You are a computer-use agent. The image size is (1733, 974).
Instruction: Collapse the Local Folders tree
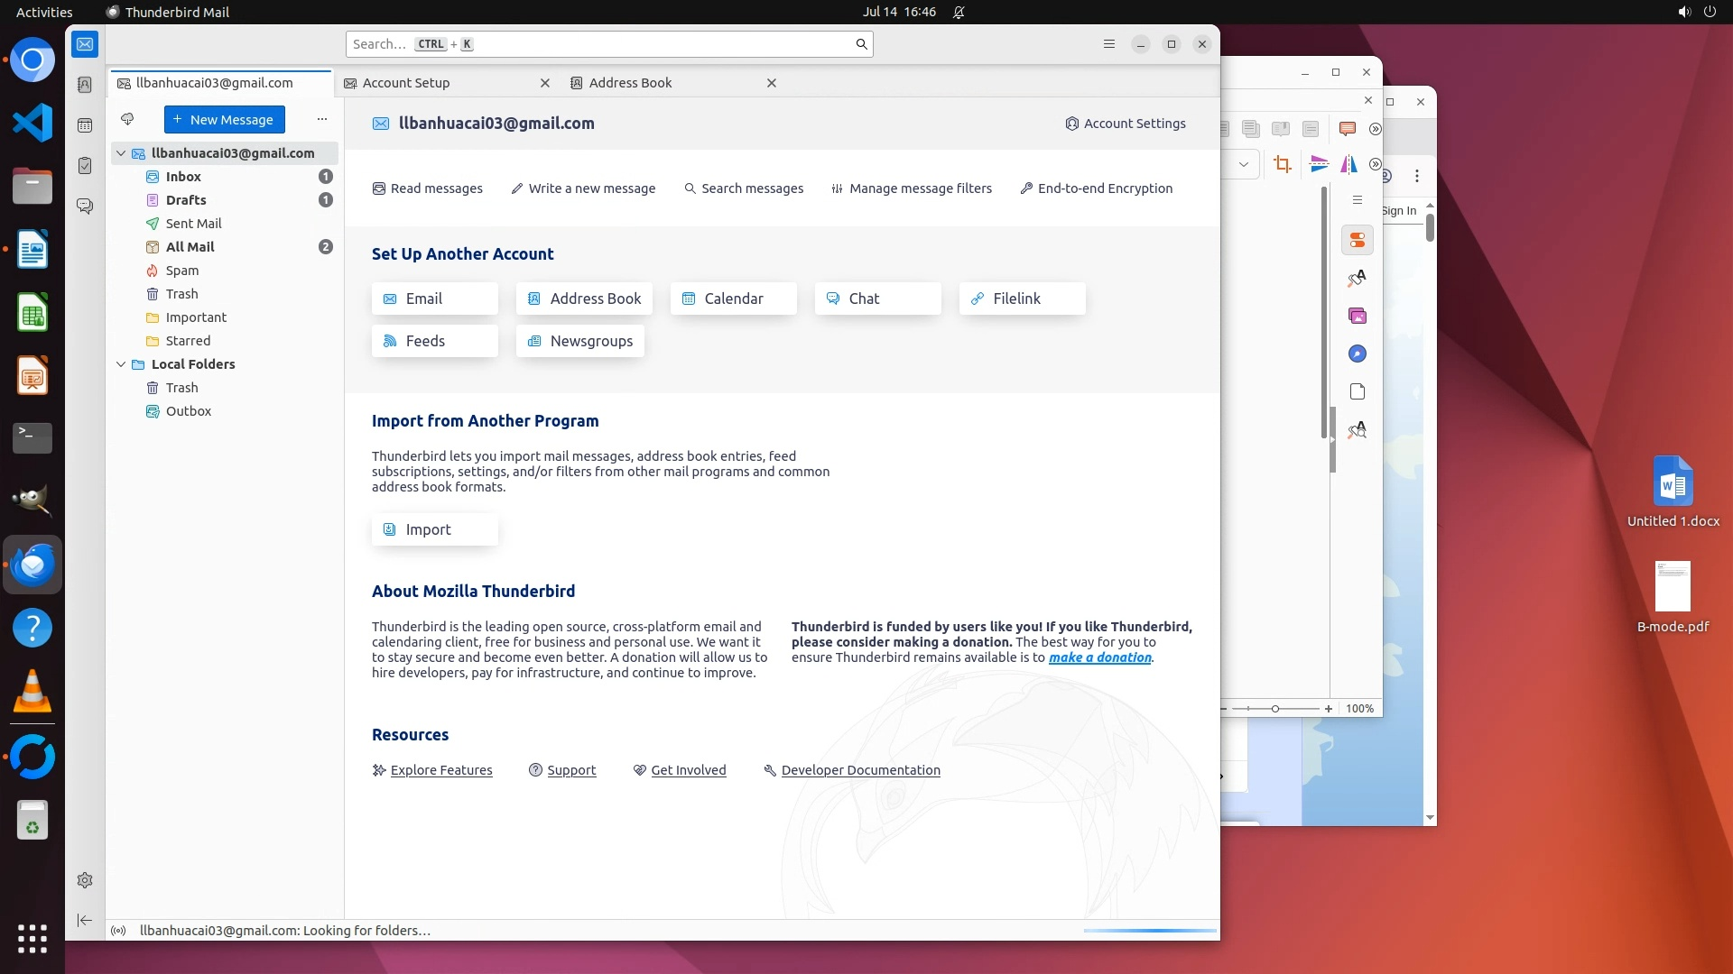click(121, 364)
